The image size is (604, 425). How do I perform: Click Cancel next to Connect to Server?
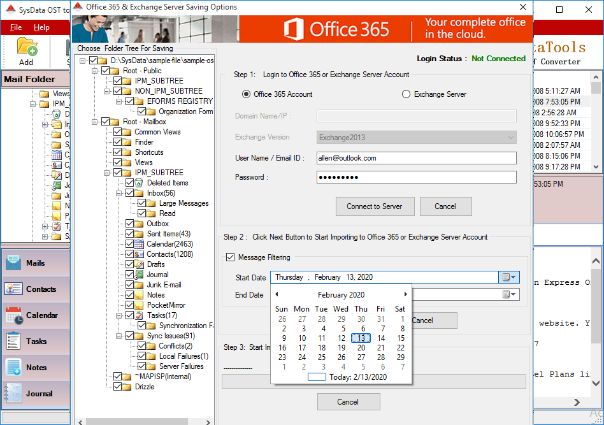coord(445,206)
